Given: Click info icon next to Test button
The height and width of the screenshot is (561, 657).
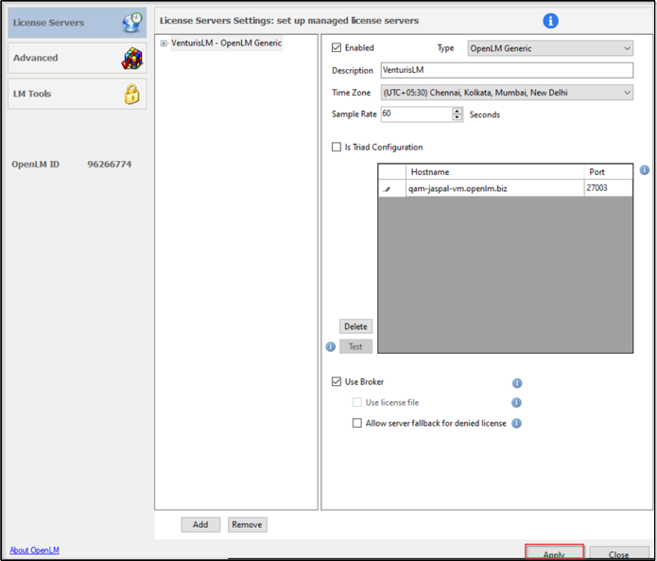Looking at the screenshot, I should coord(331,347).
